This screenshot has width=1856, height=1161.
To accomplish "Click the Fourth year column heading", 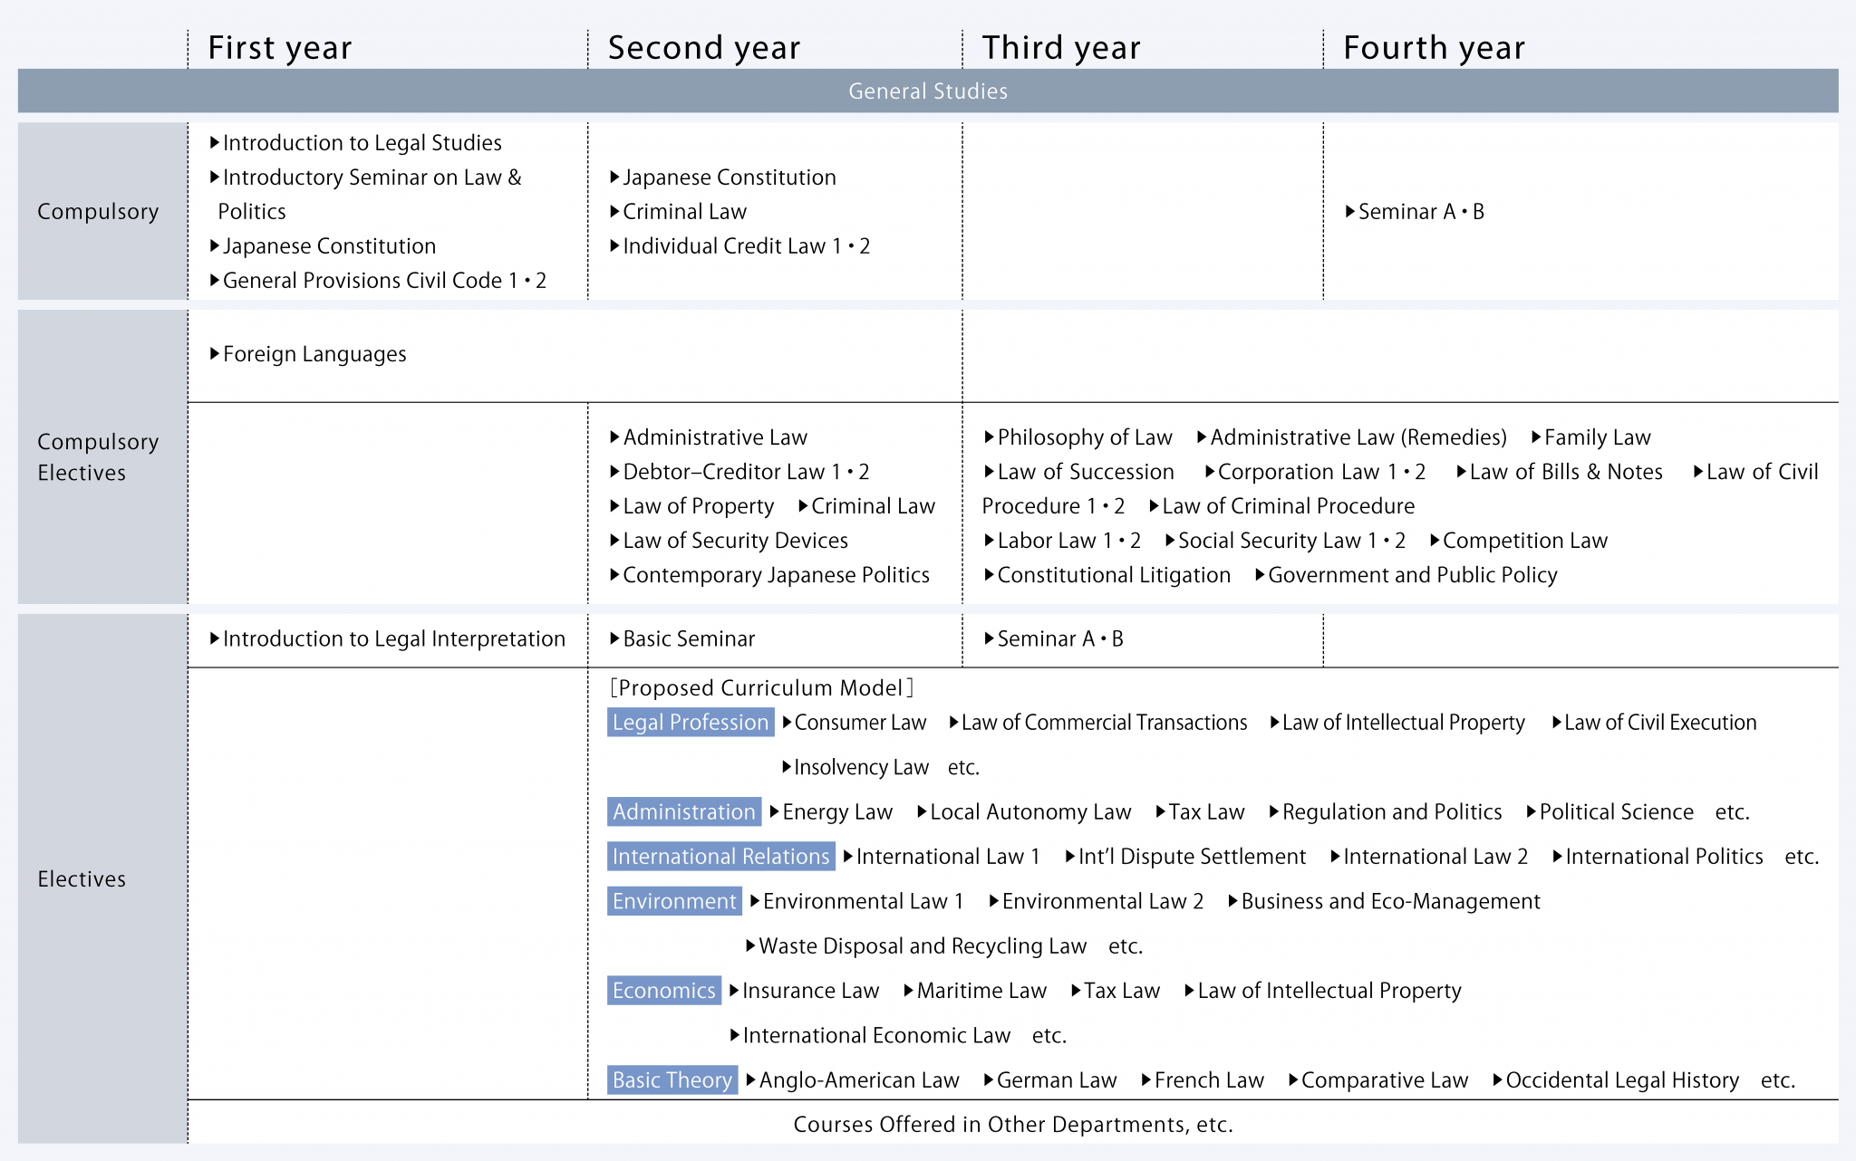I will (x=1433, y=48).
